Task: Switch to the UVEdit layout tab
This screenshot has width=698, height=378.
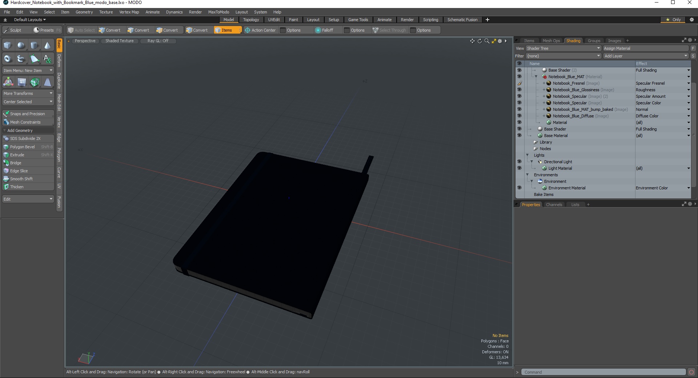Action: coord(274,20)
